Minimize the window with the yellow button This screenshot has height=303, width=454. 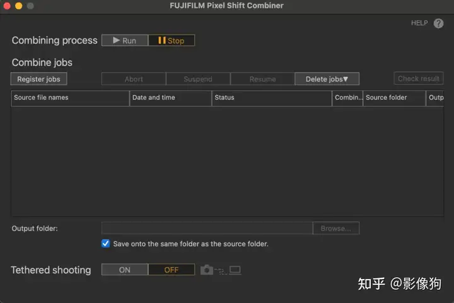(x=18, y=6)
